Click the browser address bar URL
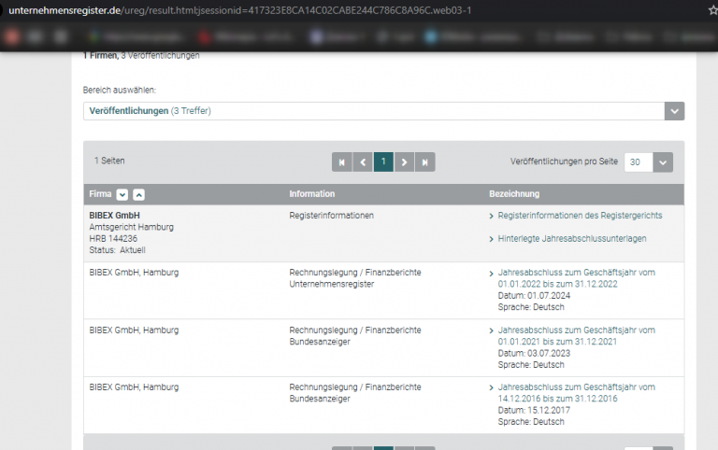 [240, 10]
